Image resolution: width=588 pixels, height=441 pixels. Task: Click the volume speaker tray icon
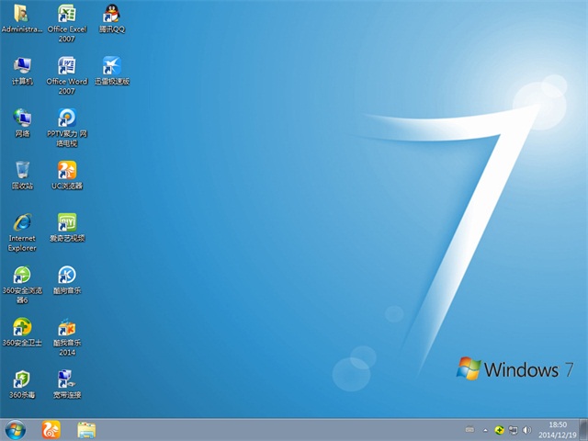point(526,430)
